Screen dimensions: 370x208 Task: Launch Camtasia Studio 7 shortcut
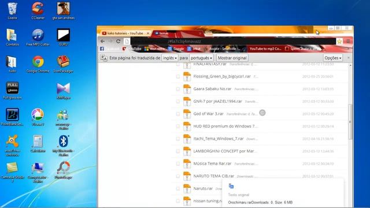[x=12, y=172]
